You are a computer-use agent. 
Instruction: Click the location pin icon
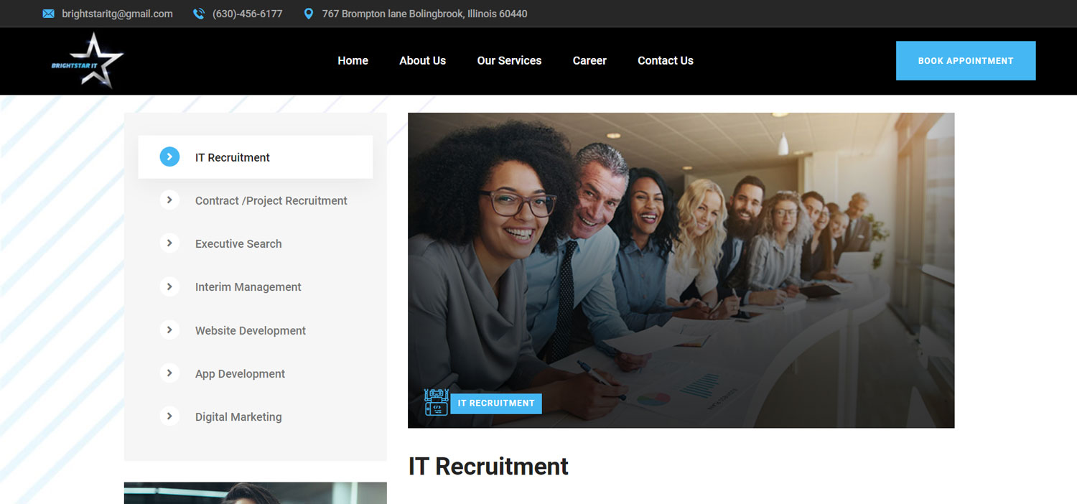[x=309, y=14]
